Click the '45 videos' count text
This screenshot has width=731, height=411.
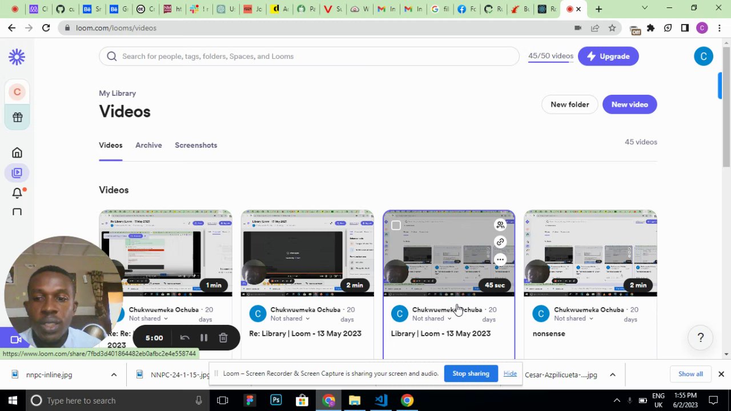641,142
